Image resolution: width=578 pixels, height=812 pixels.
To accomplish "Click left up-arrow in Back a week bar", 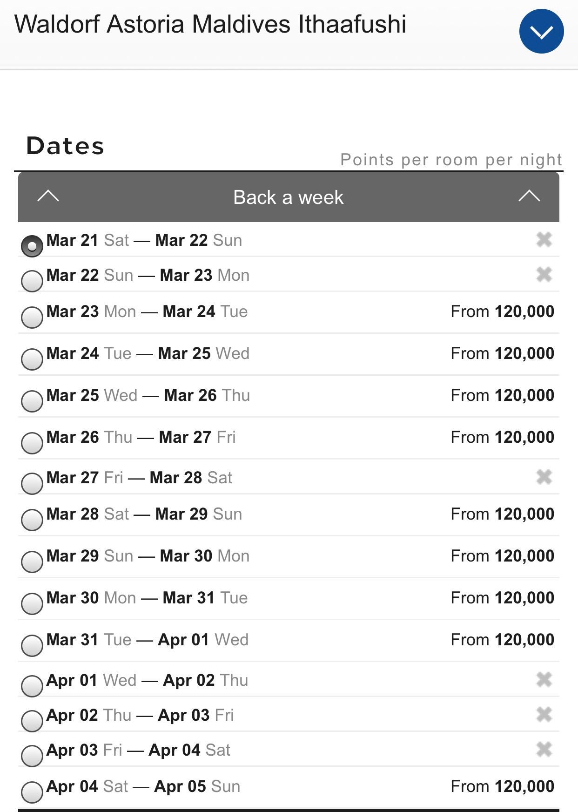I will [x=48, y=196].
